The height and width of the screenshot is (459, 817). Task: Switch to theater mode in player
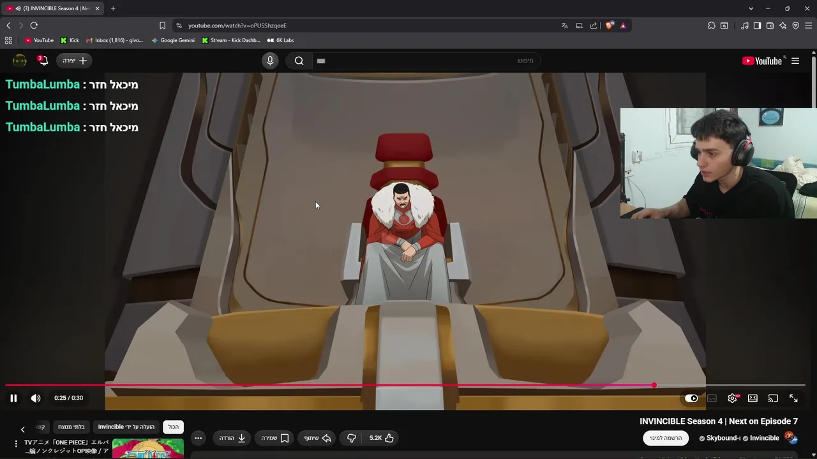tap(753, 398)
